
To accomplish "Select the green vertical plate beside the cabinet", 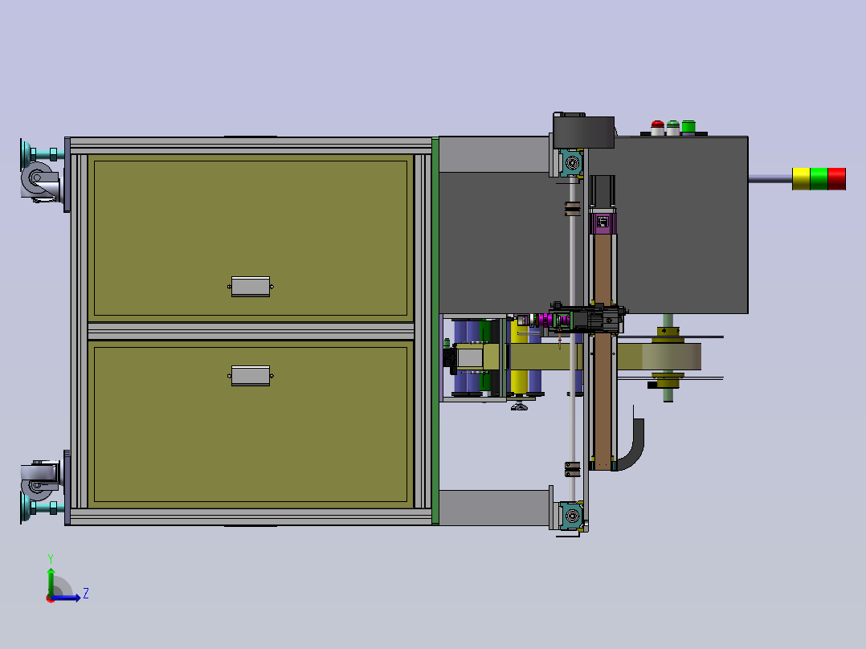I will pyautogui.click(x=435, y=330).
